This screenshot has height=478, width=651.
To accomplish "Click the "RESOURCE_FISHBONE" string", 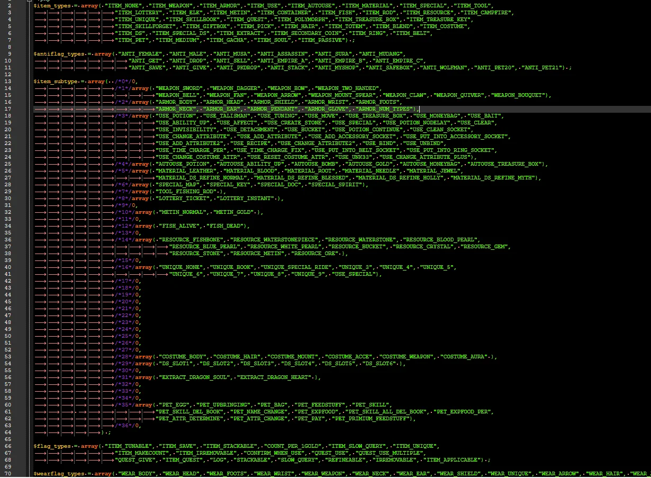I will pyautogui.click(x=192, y=239).
